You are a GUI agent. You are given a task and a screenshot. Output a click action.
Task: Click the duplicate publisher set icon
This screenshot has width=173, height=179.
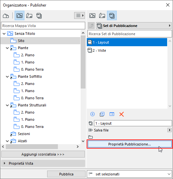[x=102, y=114]
